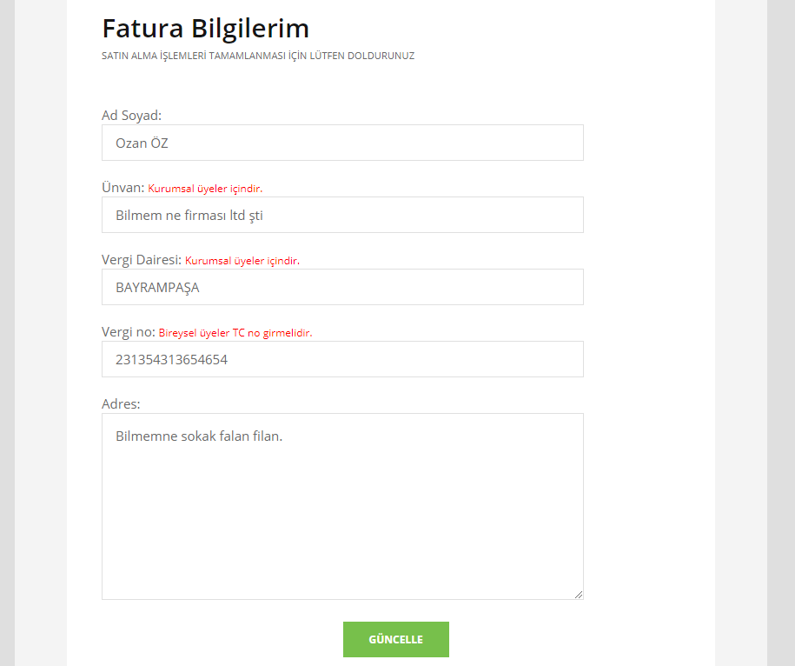The width and height of the screenshot is (795, 666).
Task: Select the Ünvan text field
Action: pyautogui.click(x=342, y=214)
